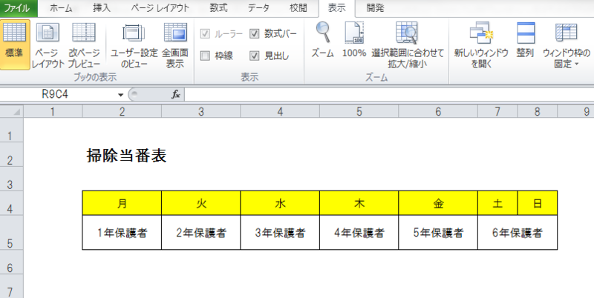This screenshot has height=298, width=594.
Task: Select the row 2 header
Action: (x=11, y=154)
